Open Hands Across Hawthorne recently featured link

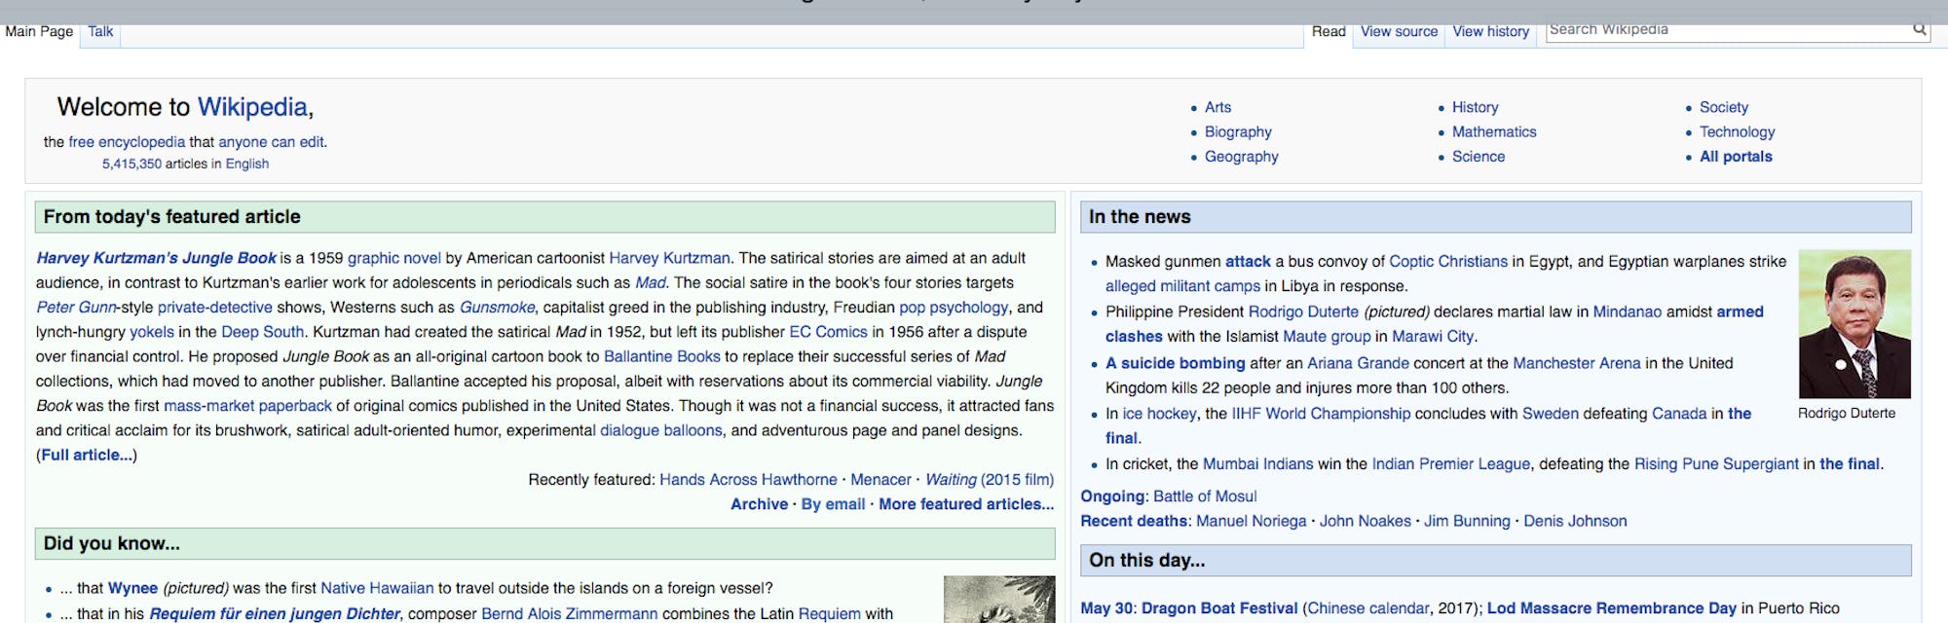click(748, 480)
